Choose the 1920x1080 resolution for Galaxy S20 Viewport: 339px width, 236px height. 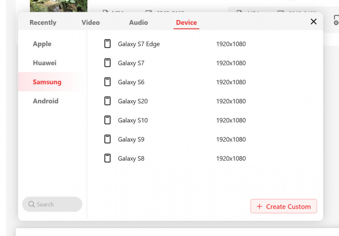[231, 101]
